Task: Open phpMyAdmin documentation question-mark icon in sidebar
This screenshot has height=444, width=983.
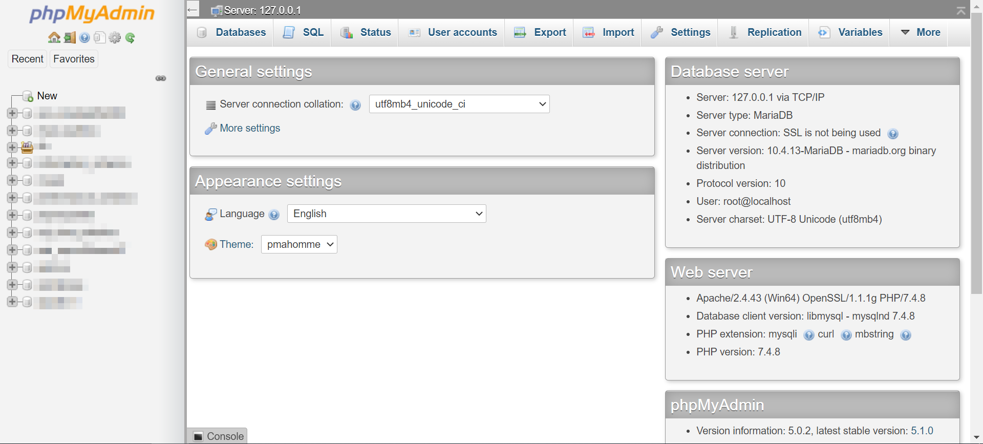Action: click(84, 37)
